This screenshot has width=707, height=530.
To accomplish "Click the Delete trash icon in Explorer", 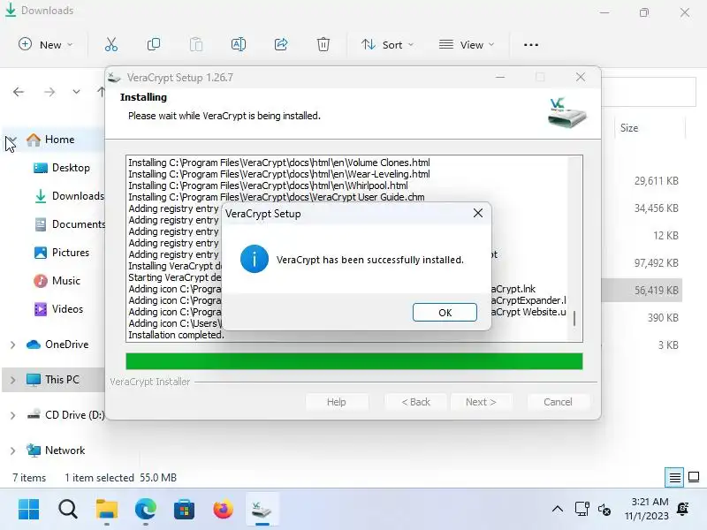I will click(x=323, y=45).
